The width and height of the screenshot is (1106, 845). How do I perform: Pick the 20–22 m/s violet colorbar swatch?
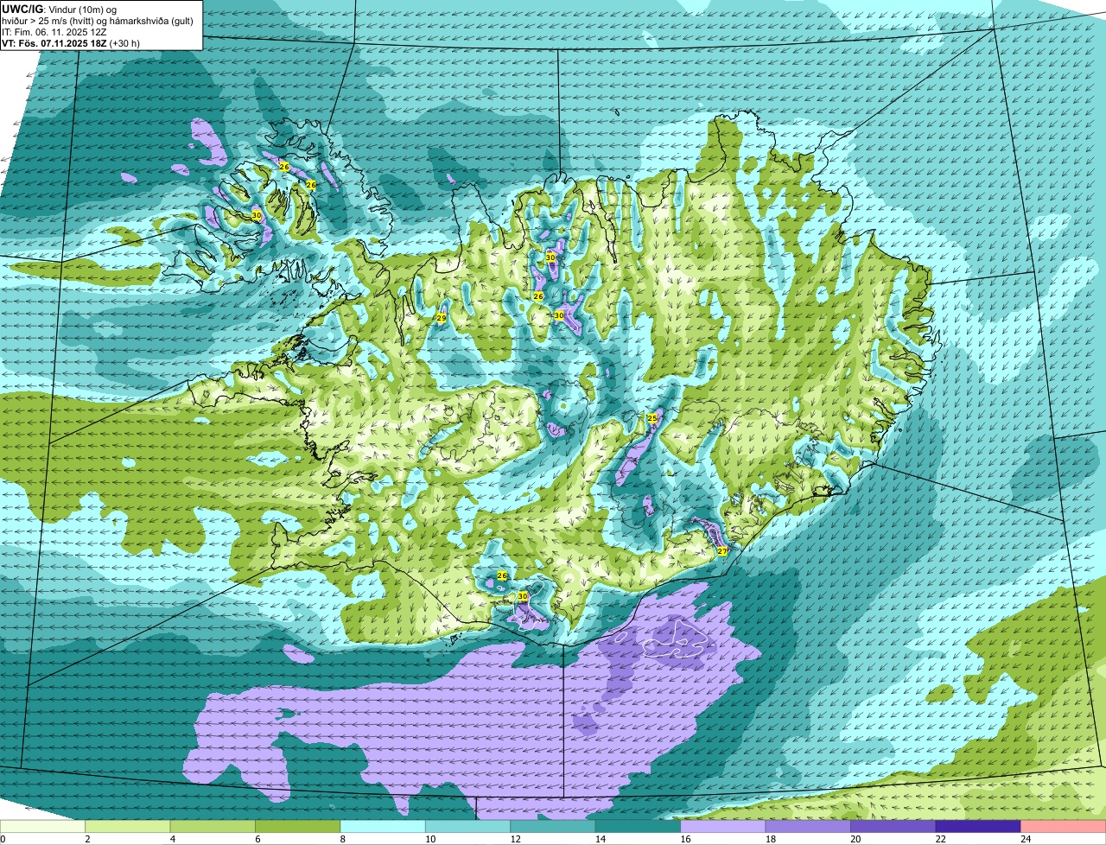(894, 826)
